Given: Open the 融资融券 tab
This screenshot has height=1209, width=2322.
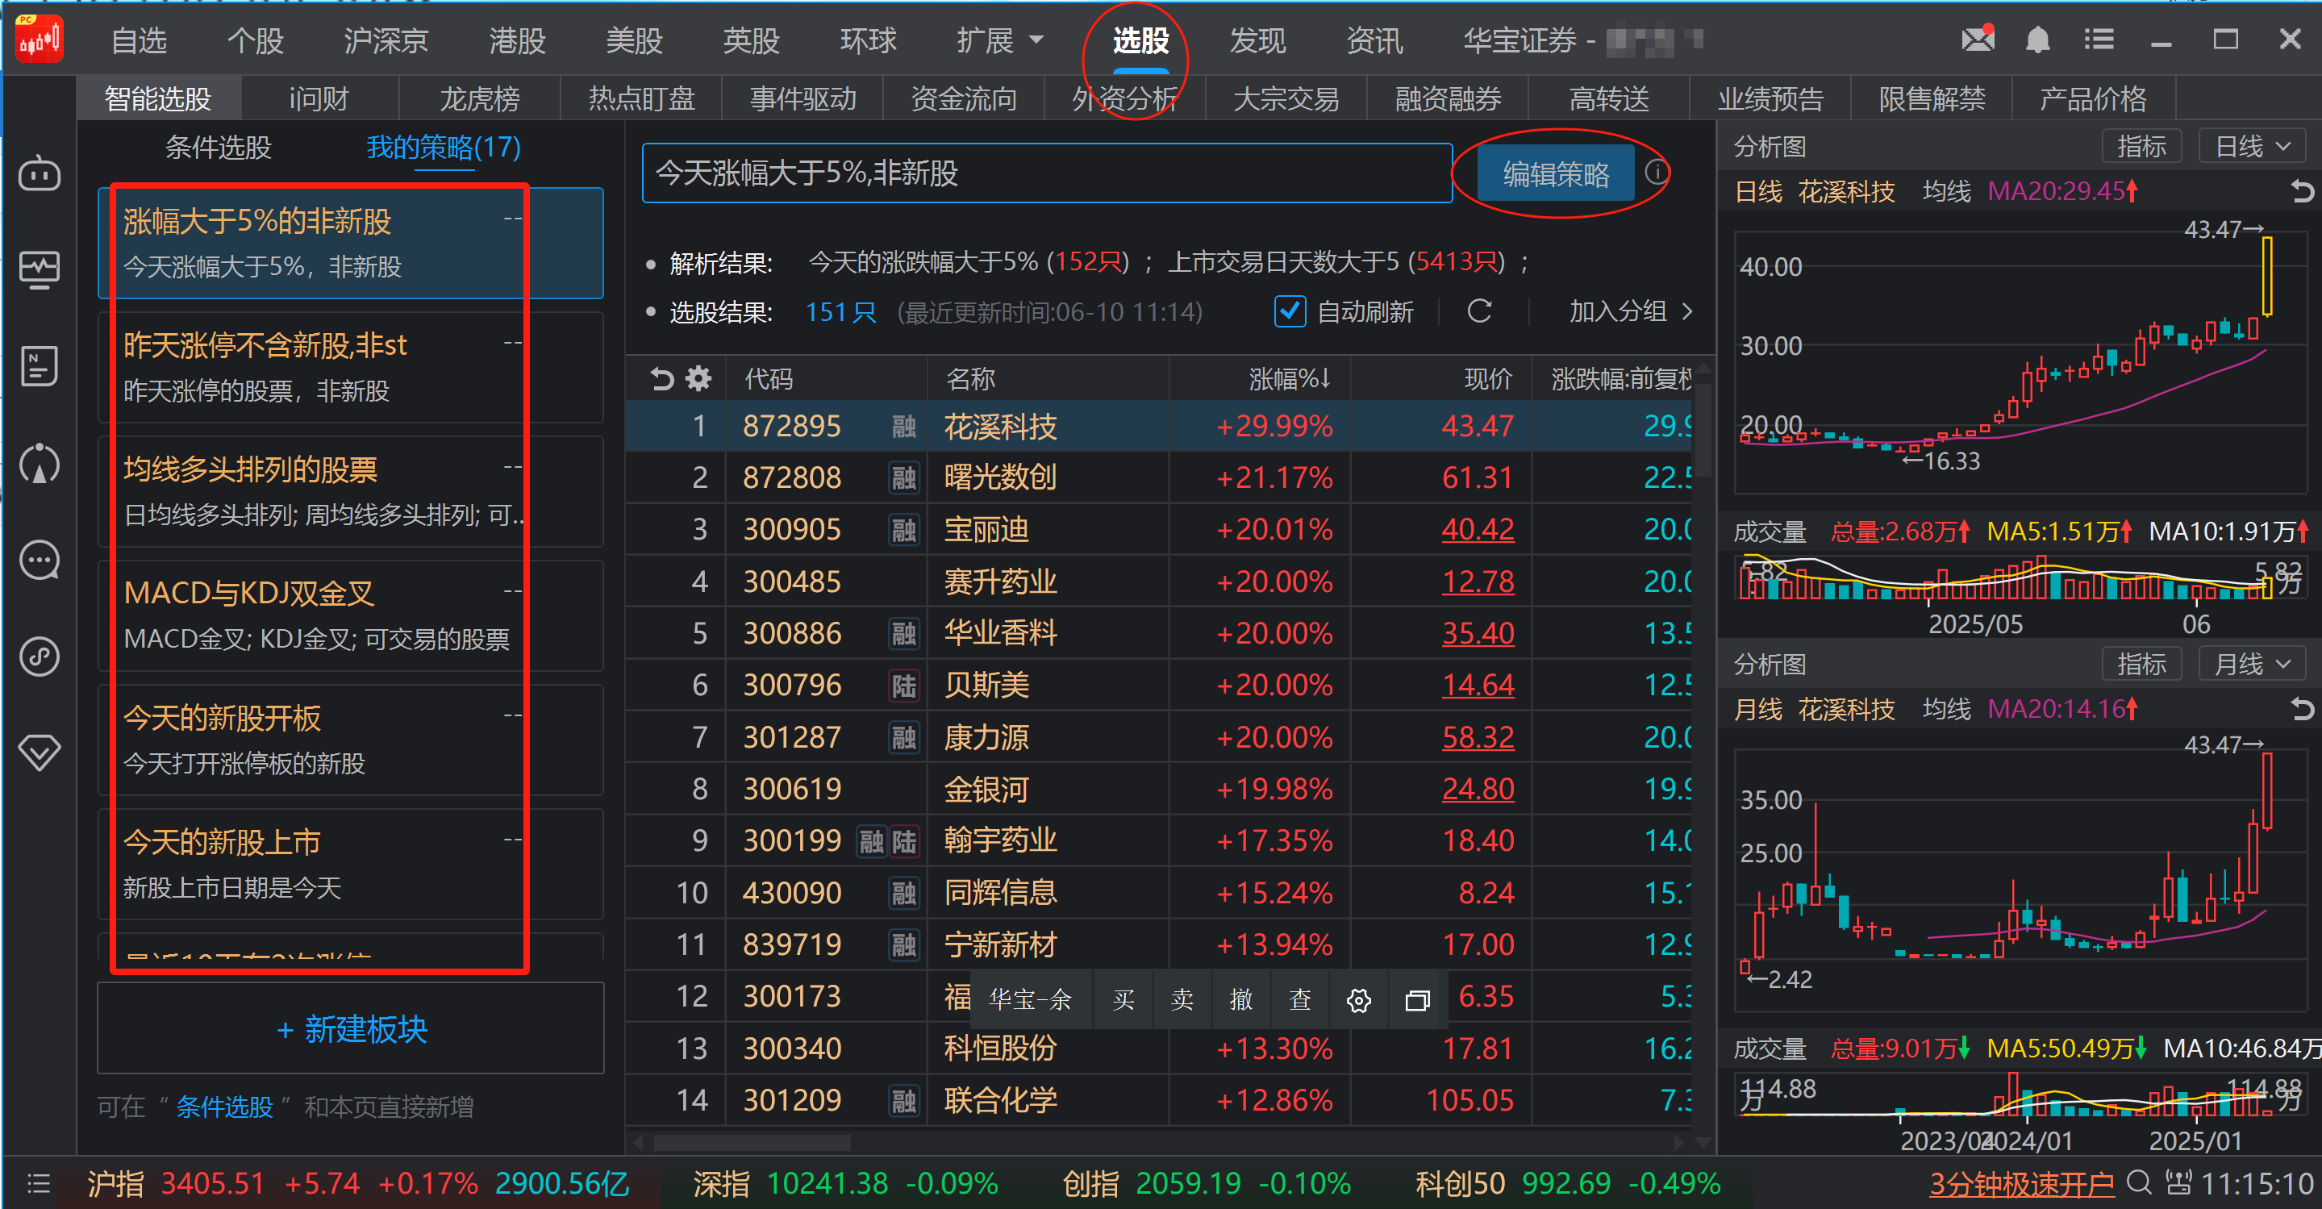Looking at the screenshot, I should (1448, 98).
